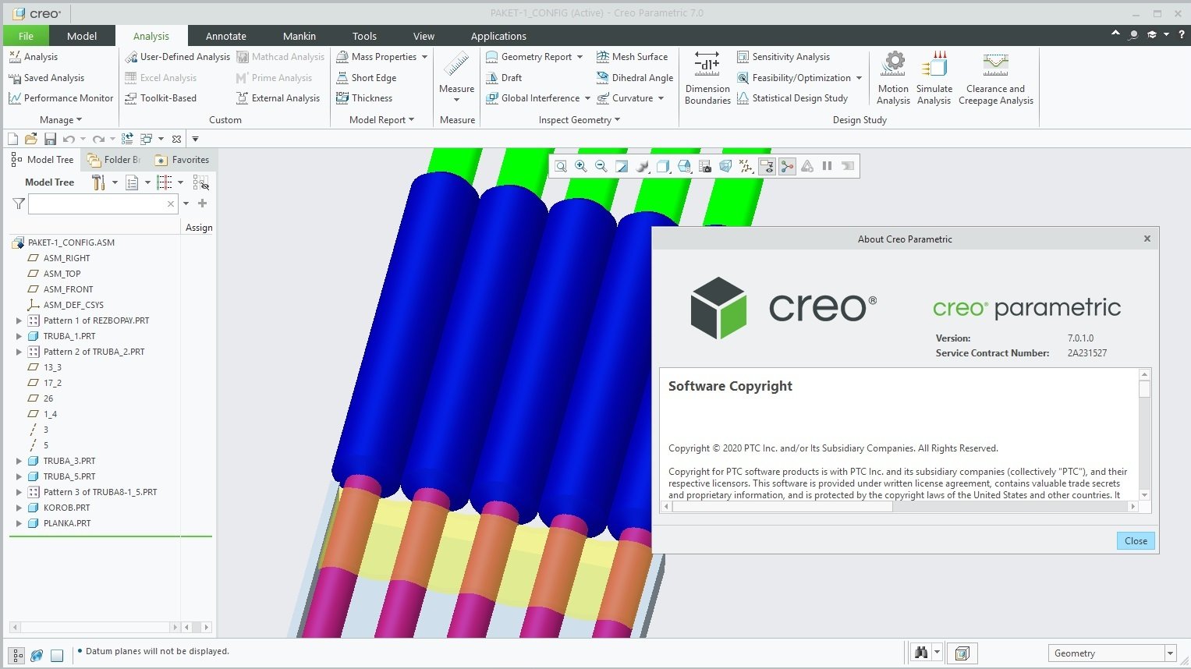Create a new file with New icon
Screen dimensions: 1191x669
[x=12, y=139]
